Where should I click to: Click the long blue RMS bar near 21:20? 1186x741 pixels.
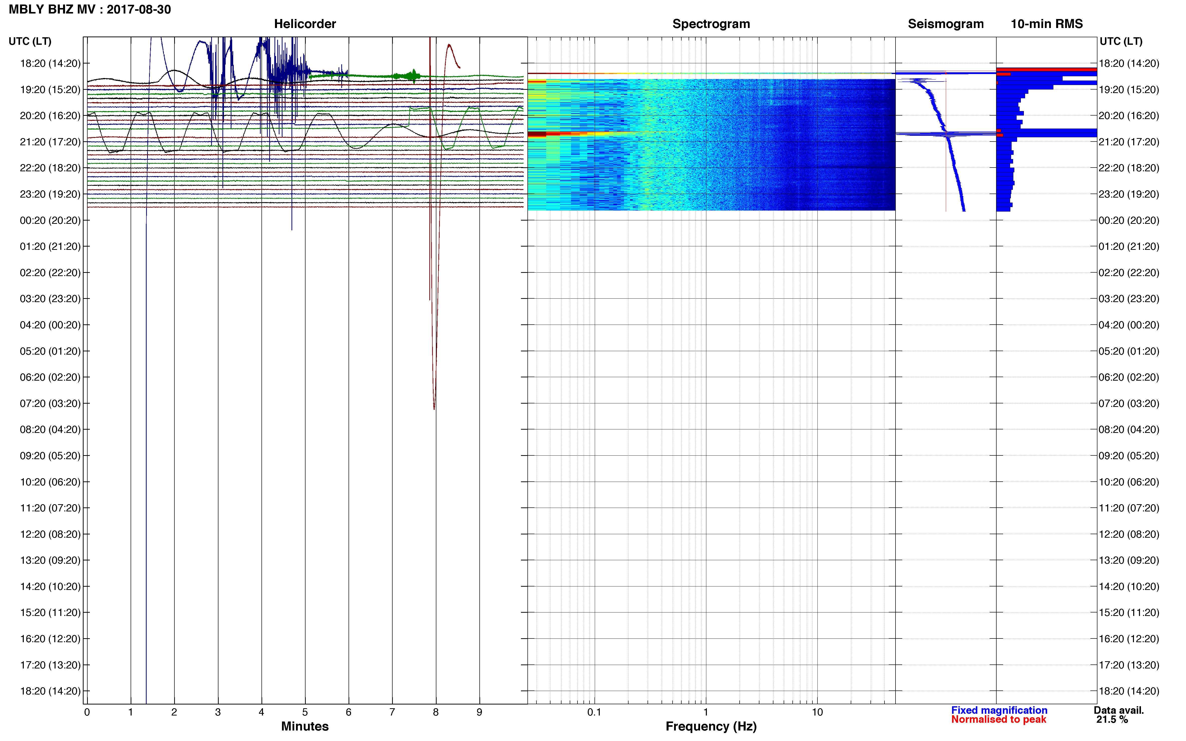(x=1047, y=133)
